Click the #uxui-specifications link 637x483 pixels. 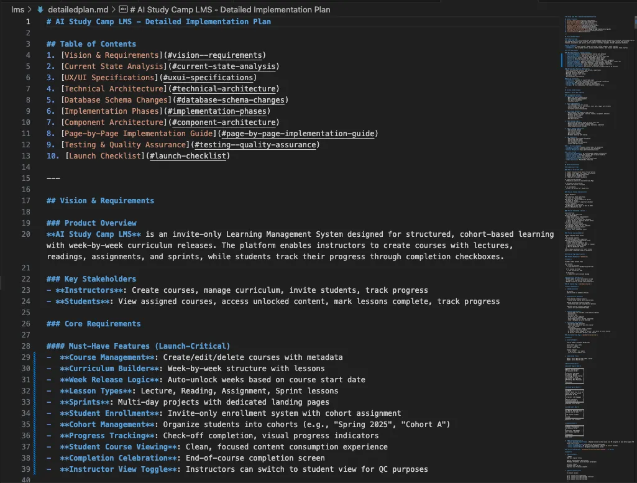pyautogui.click(x=208, y=78)
